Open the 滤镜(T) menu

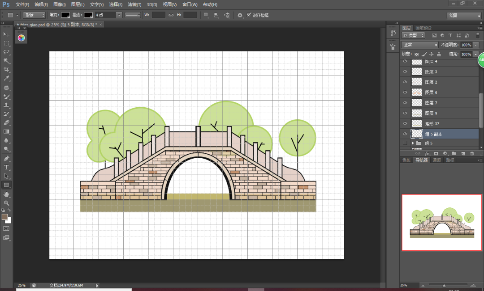(x=134, y=4)
